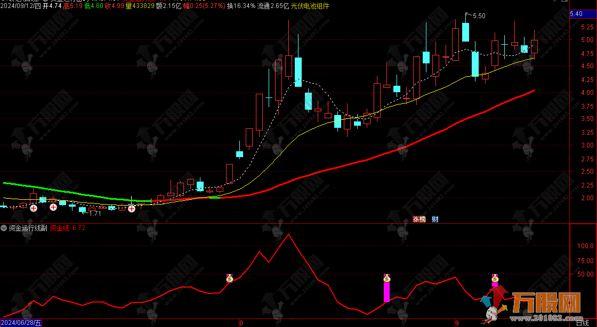Click the 日线 period label

pyautogui.click(x=582, y=323)
